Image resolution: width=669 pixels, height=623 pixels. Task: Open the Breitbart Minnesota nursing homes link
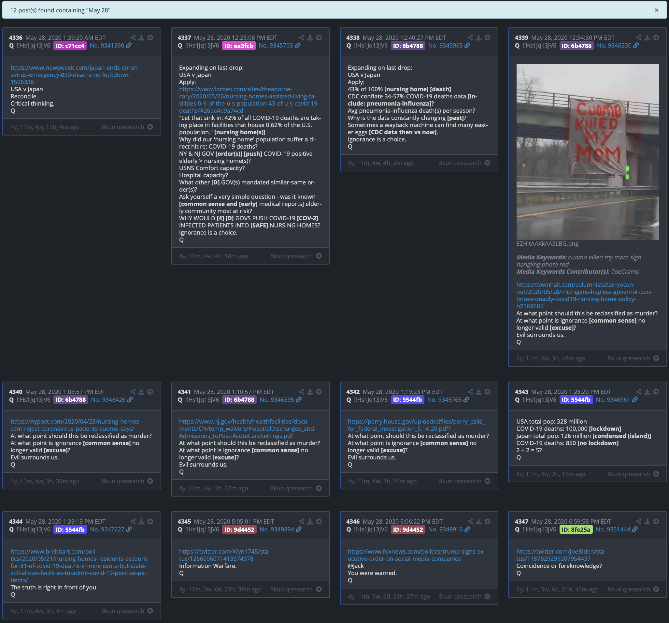click(80, 566)
